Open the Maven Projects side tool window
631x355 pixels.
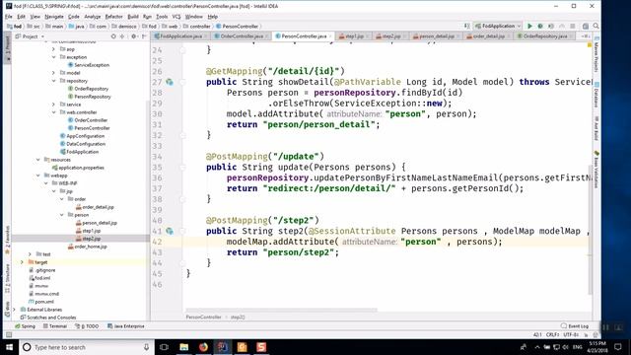(x=596, y=54)
